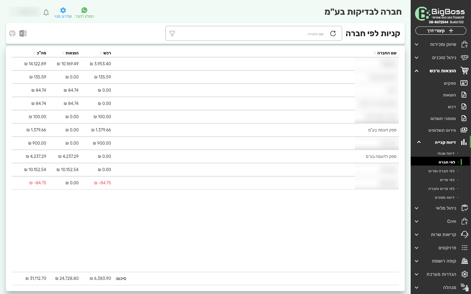Open לפי פריט וחברה report
Image resolution: width=471 pixels, height=294 pixels.
441,189
